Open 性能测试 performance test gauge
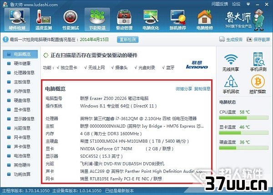The image size is (273, 195). coord(71,20)
